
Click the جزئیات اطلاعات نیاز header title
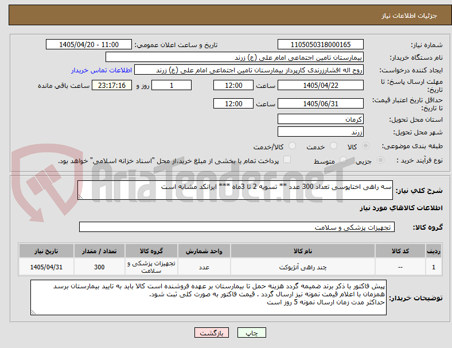(410, 16)
